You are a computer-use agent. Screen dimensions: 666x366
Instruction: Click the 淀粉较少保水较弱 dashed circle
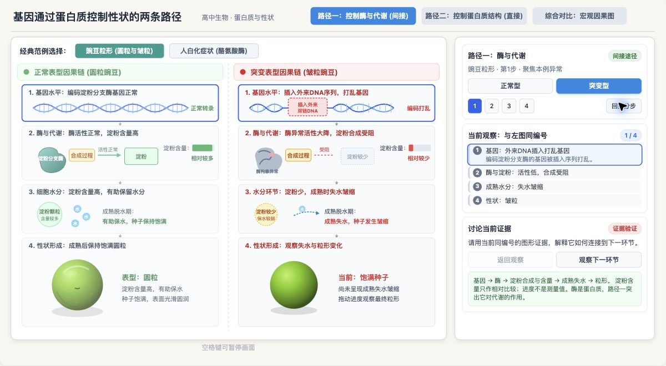(266, 215)
